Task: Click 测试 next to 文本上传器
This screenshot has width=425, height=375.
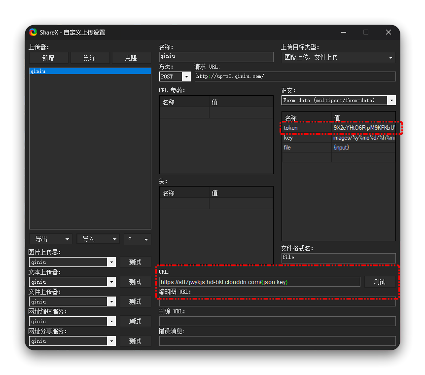Action: (x=135, y=282)
